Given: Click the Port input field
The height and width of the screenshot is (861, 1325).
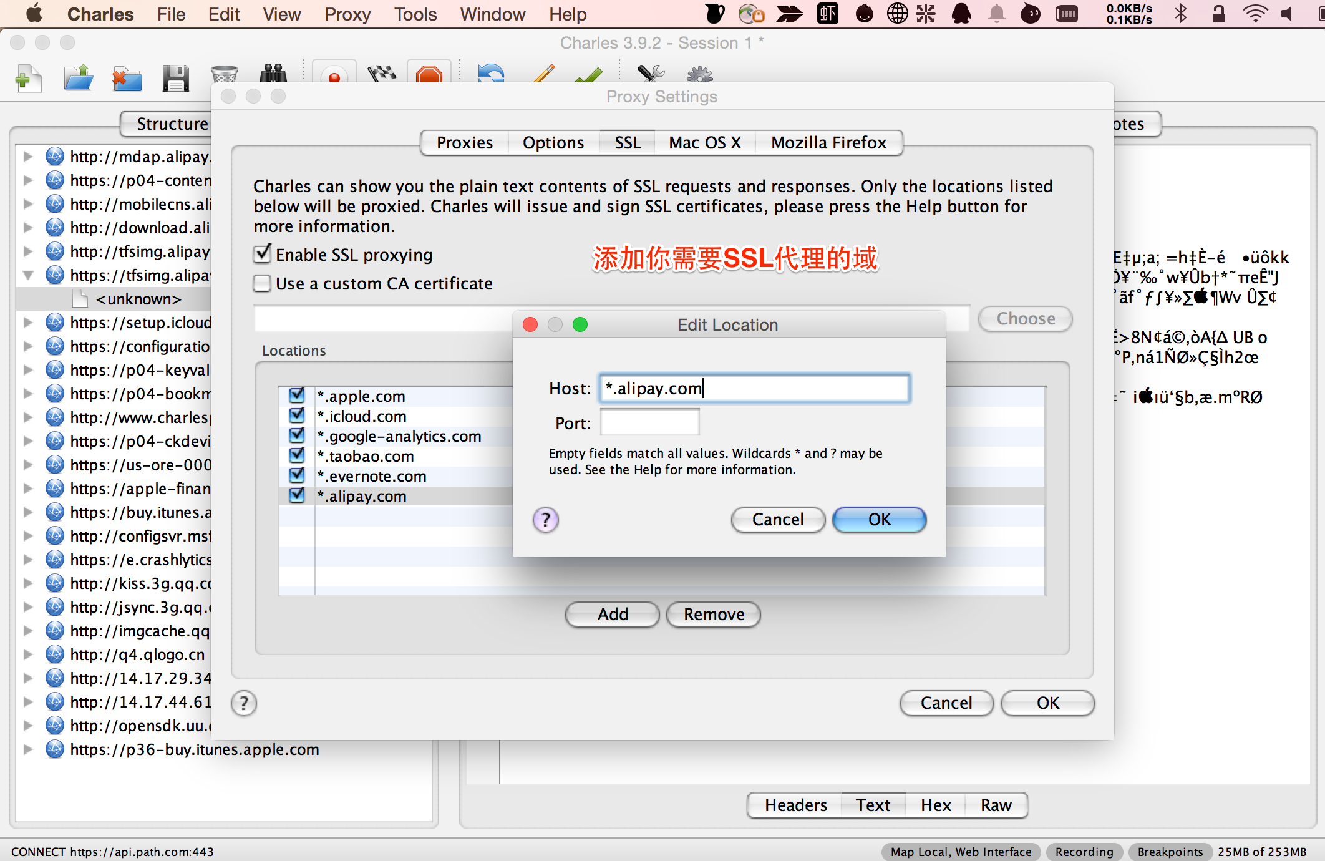Looking at the screenshot, I should [x=649, y=422].
